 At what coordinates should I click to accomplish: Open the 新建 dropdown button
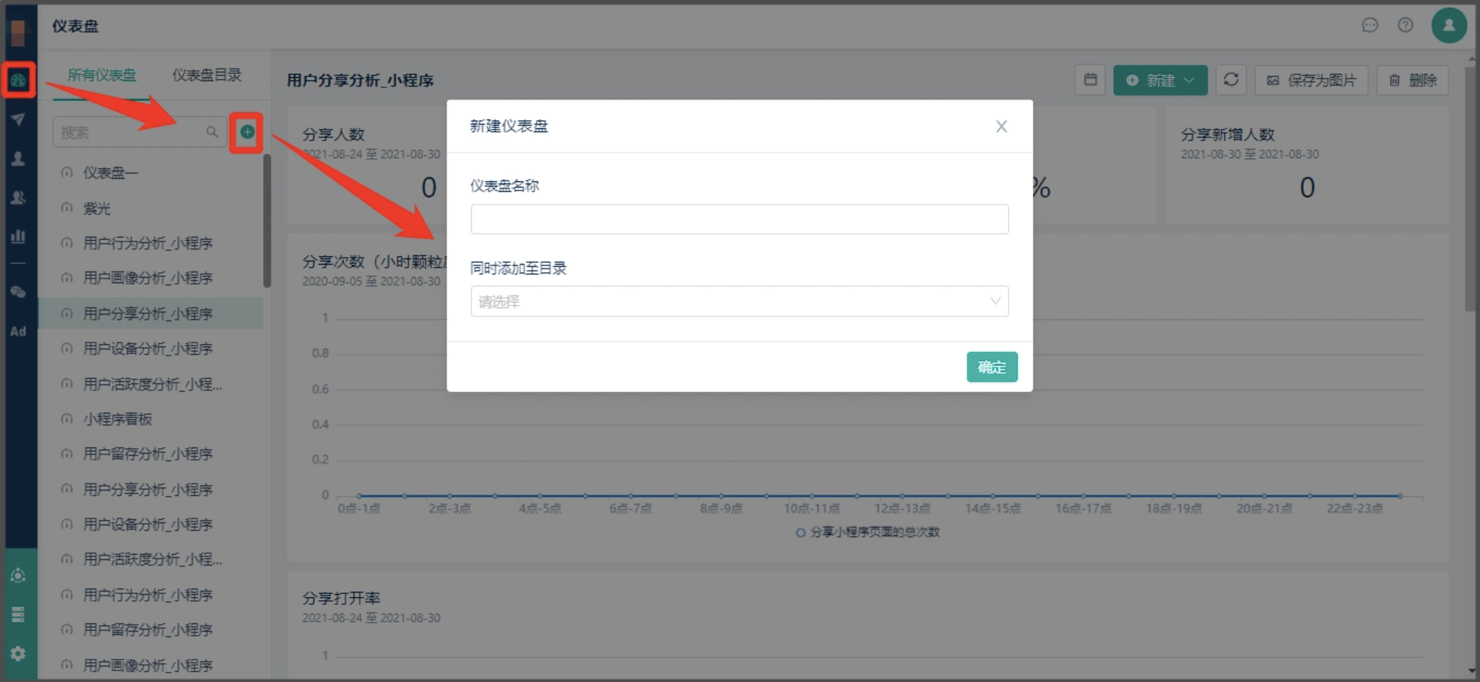point(1160,79)
